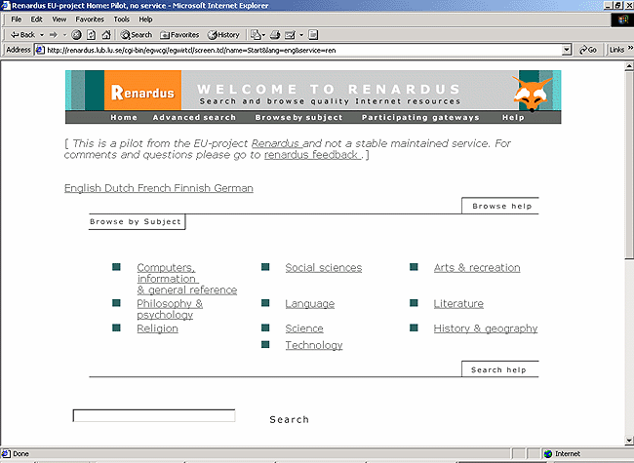
Task: Open Participating gateways page
Action: coord(420,118)
